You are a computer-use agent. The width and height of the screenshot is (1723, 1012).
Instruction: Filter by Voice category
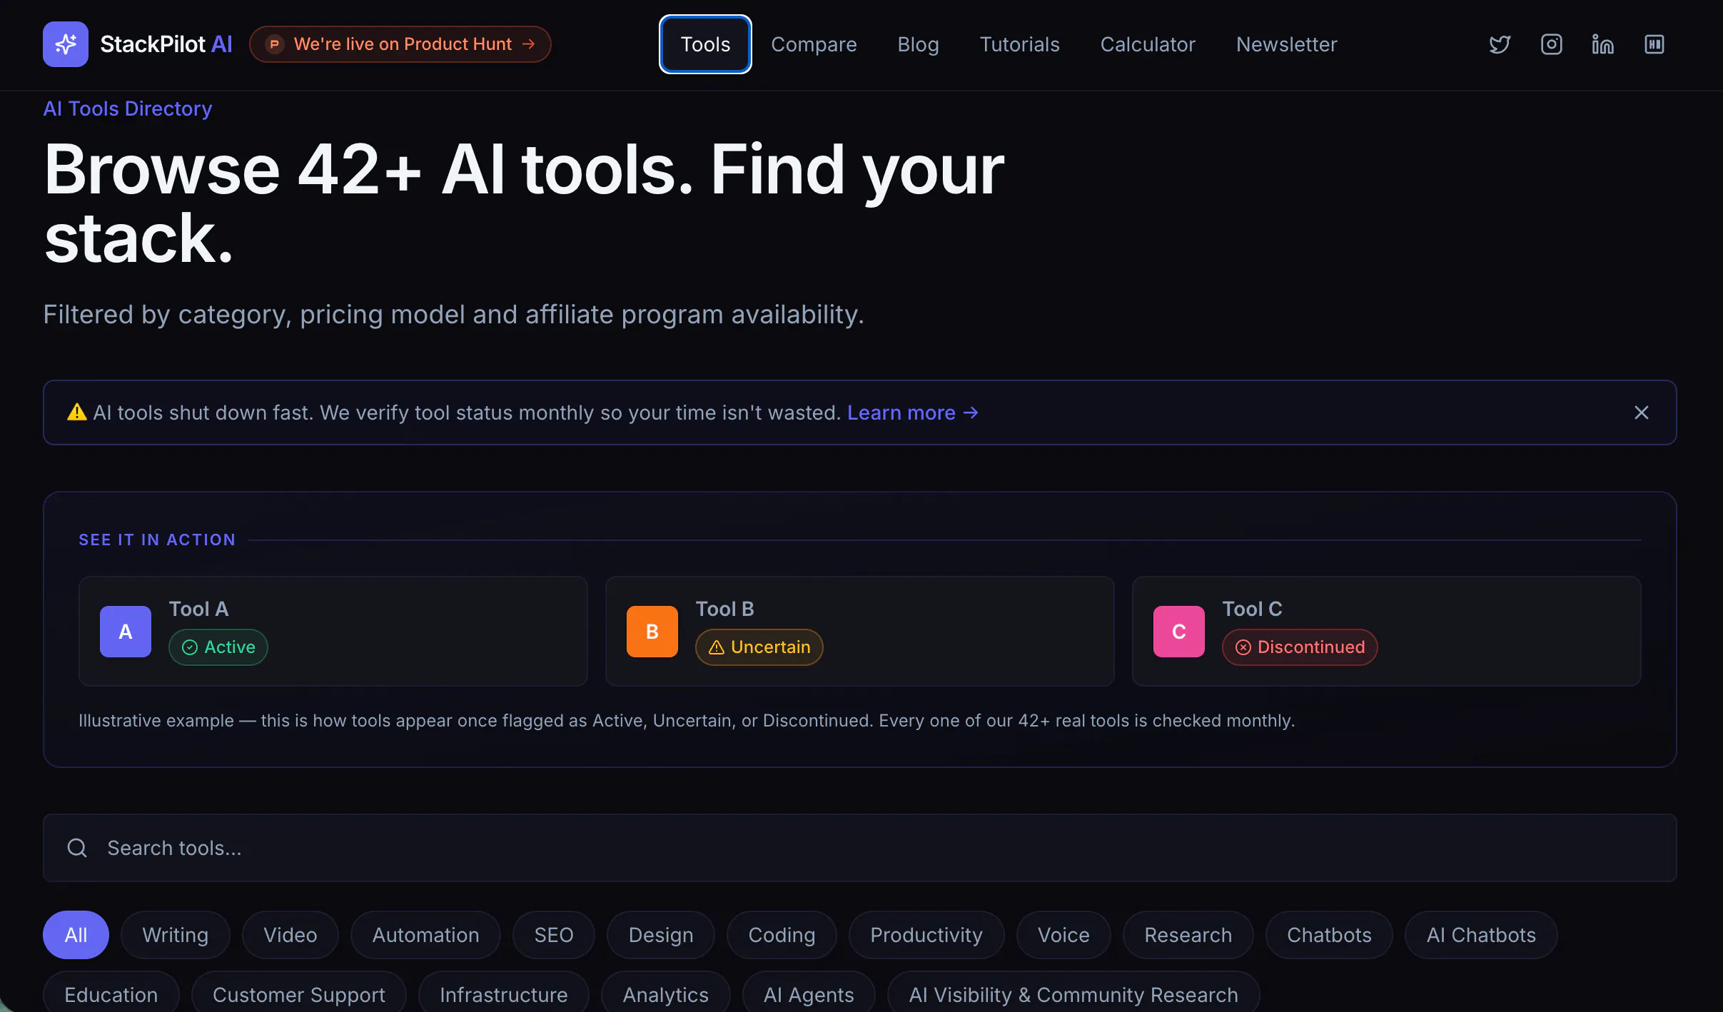1063,935
